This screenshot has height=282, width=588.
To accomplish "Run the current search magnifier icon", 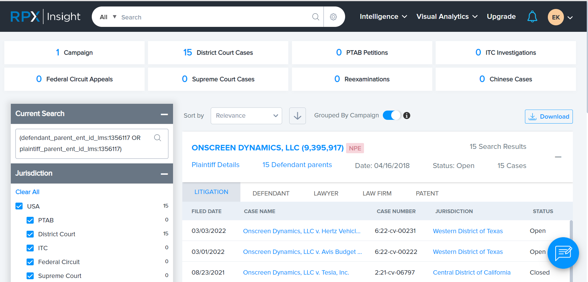I will (x=158, y=138).
